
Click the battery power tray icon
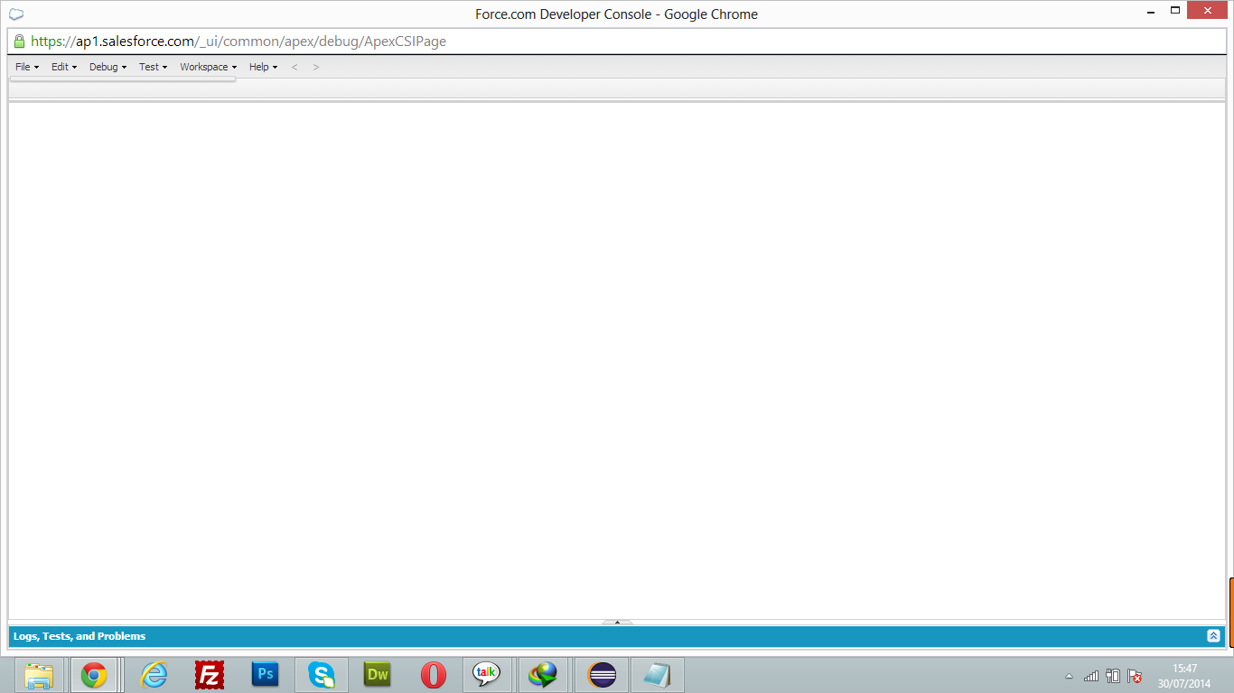(1113, 676)
